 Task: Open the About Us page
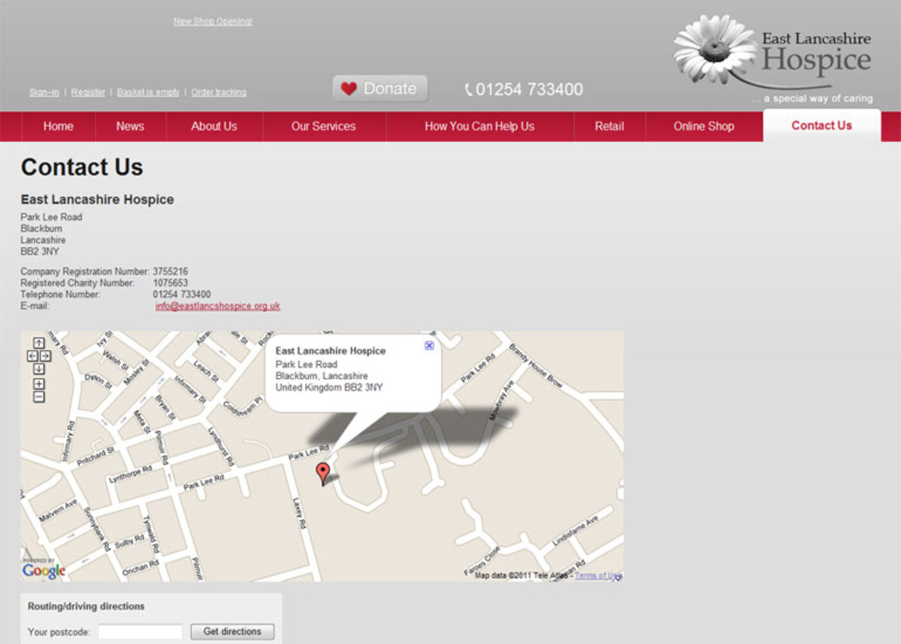(214, 126)
